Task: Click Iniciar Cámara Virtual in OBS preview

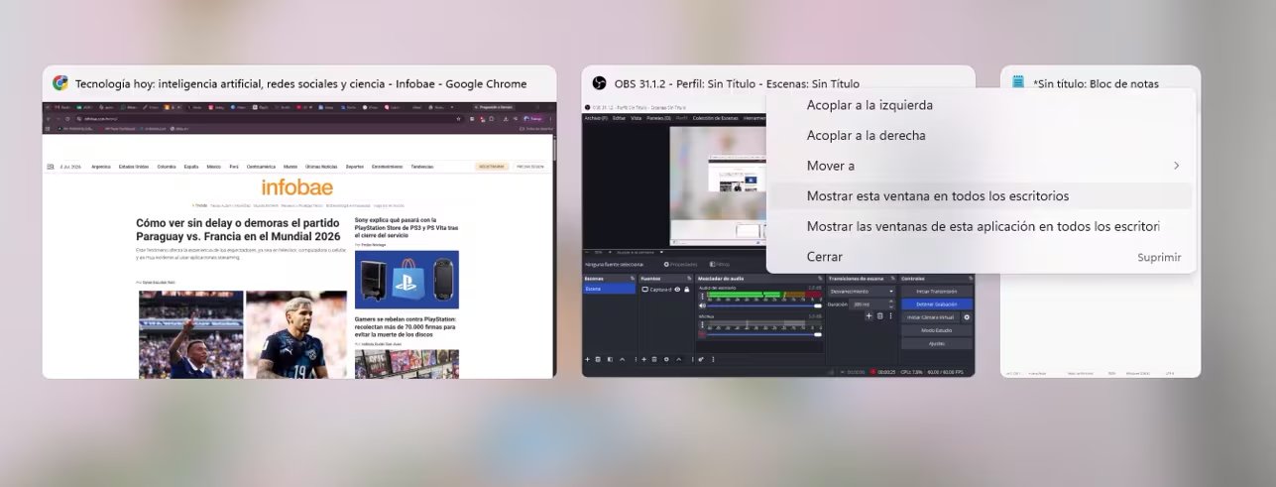Action: point(931,317)
